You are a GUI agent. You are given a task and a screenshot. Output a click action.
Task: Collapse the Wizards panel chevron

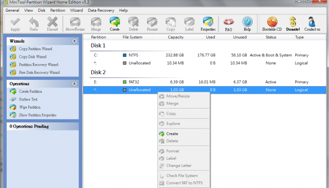click(74, 41)
